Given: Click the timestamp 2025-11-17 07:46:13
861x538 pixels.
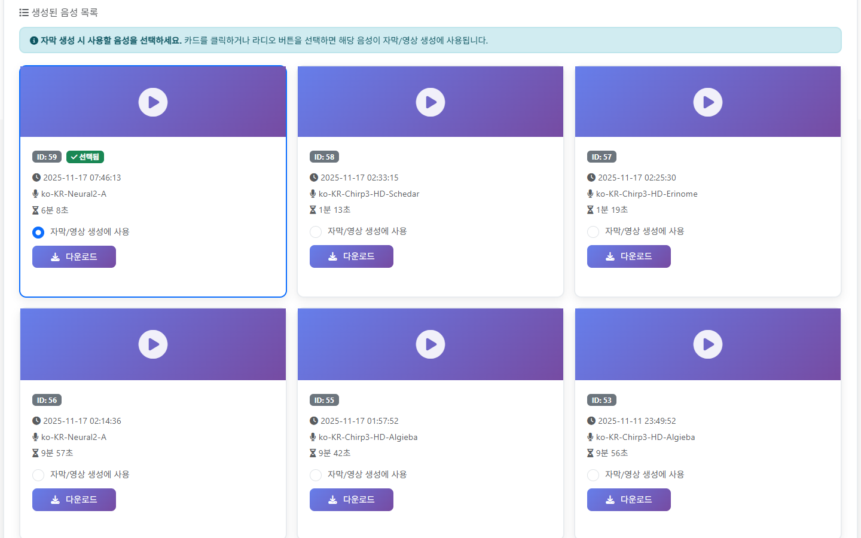Looking at the screenshot, I should 82,178.
